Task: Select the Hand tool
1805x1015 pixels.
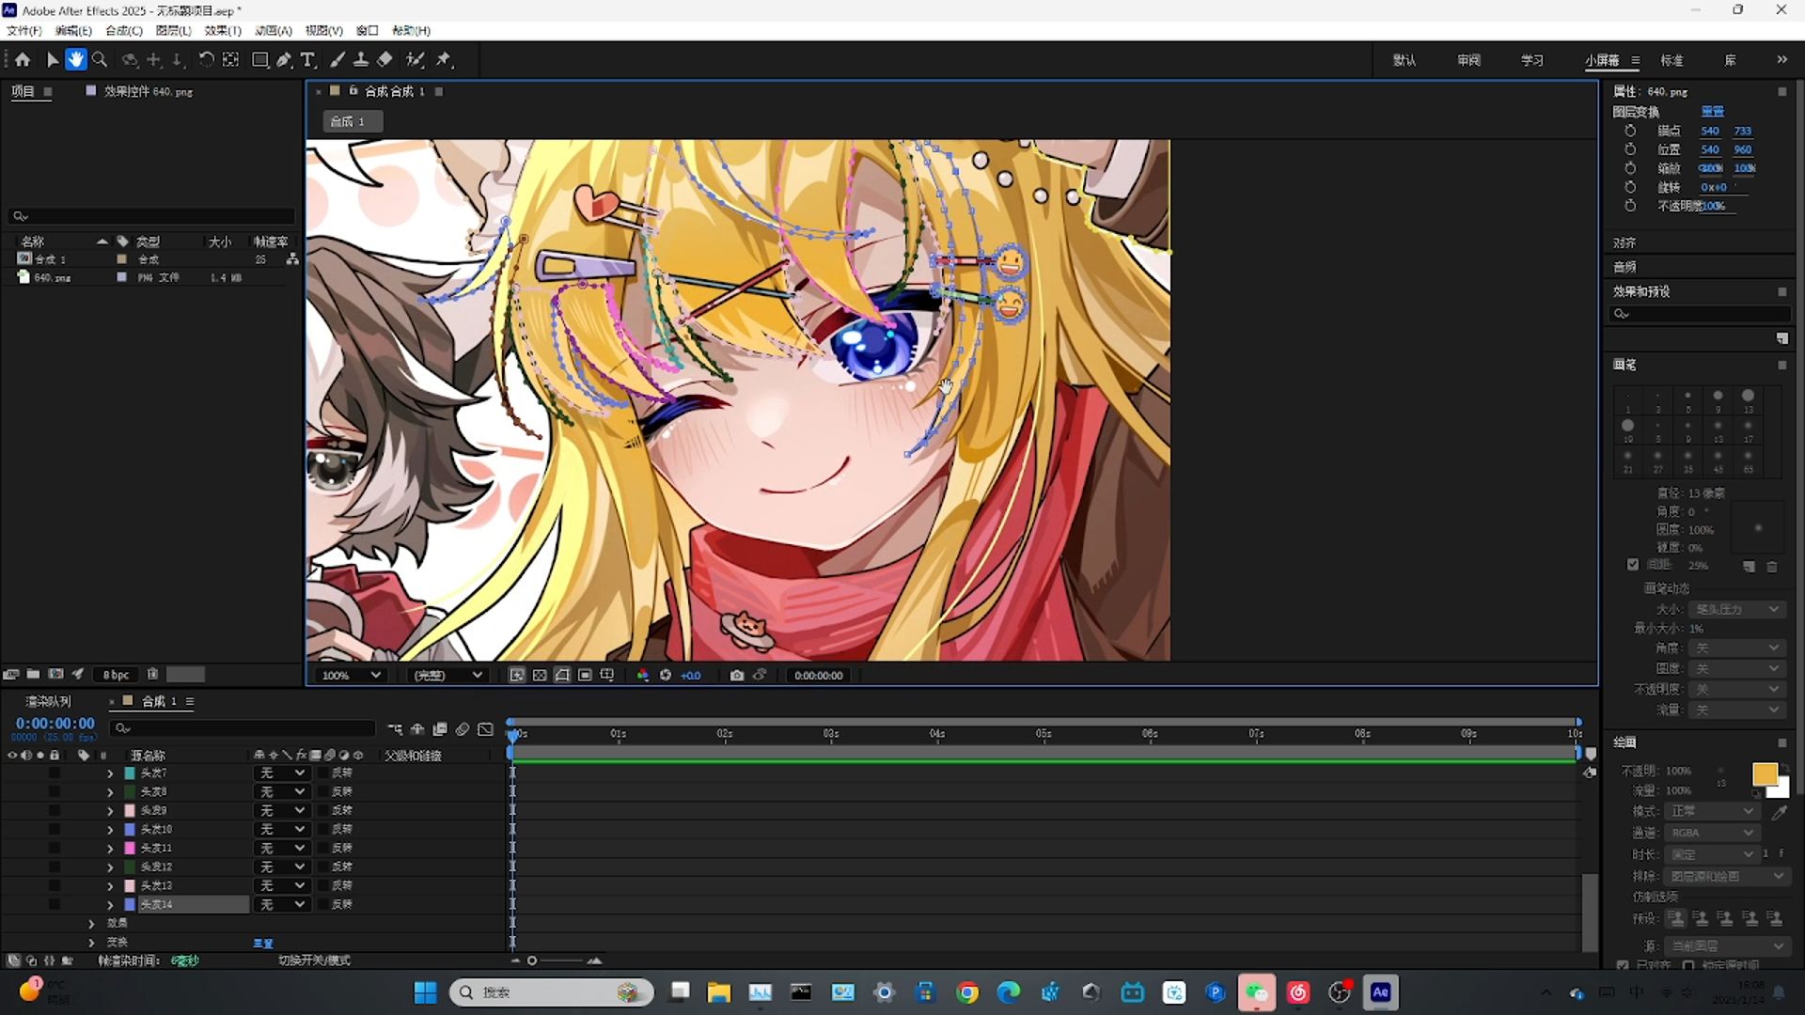Action: coord(76,59)
